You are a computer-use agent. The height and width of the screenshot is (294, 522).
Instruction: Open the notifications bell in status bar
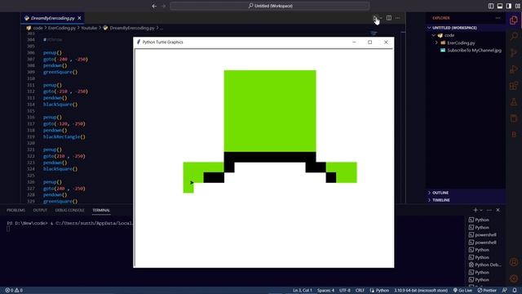(x=515, y=291)
